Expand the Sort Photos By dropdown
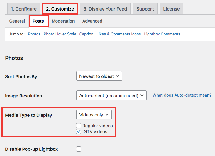 click(x=99, y=76)
